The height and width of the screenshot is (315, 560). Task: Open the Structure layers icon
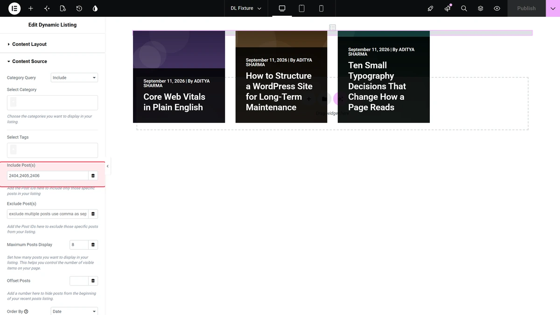coord(480,8)
